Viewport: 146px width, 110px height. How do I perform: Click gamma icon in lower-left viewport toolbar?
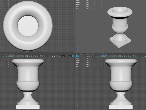(x=66, y=56)
